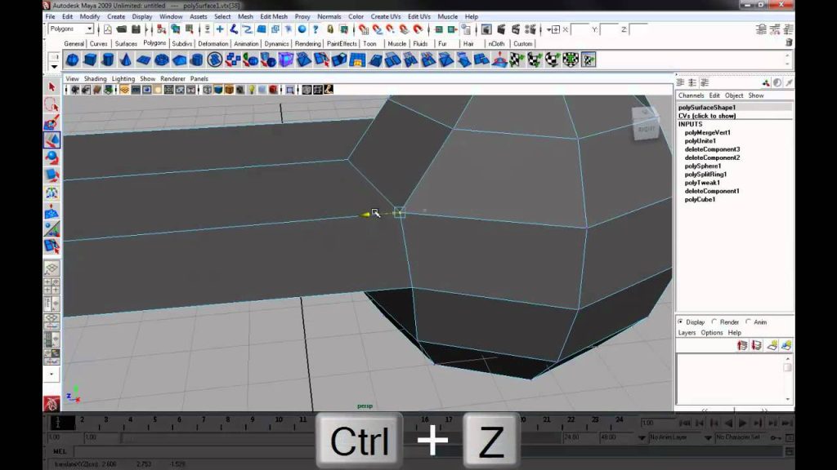Open the Edit Mesh menu
837x470 pixels.
[273, 16]
